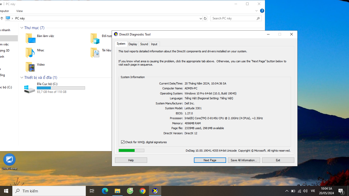Viewport: 349px width, 196px height.
Task: Launch Google Chrome from the taskbar
Action: [x=143, y=191]
